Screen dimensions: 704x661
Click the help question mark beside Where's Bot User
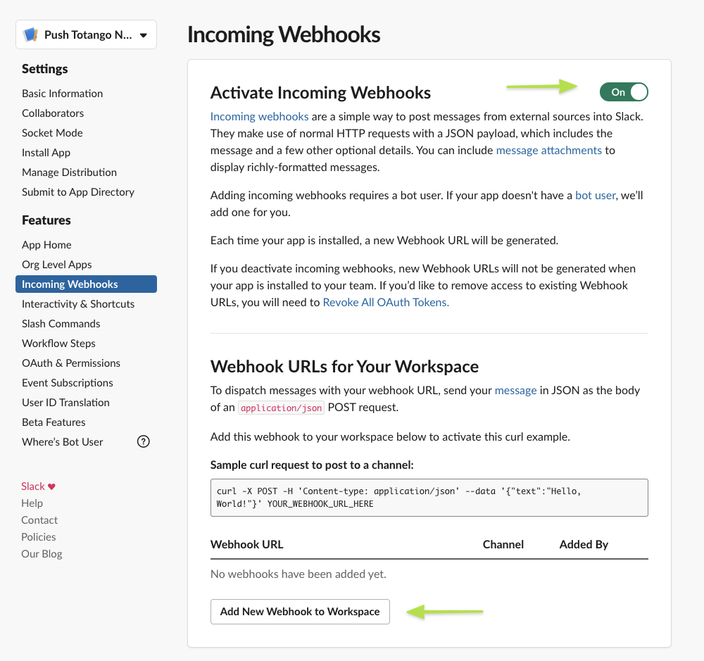[143, 442]
